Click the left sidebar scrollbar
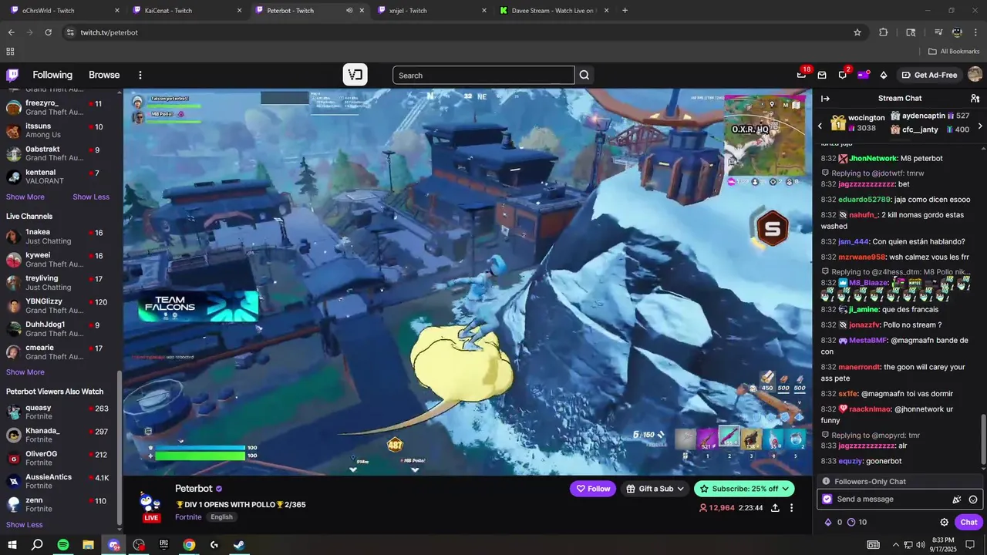987x555 pixels. (119, 447)
